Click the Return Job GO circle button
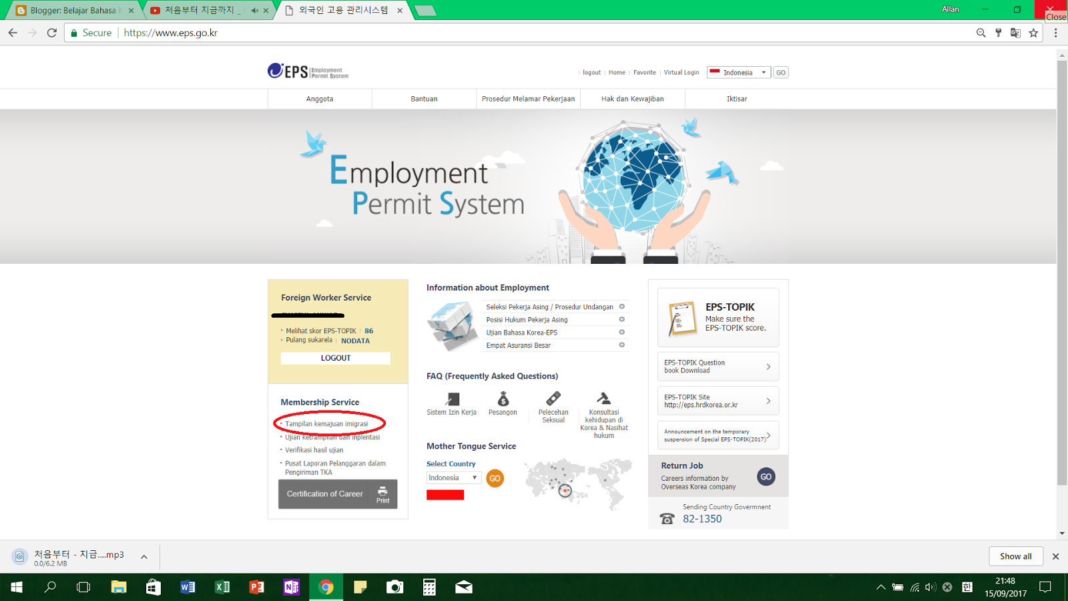 (766, 477)
